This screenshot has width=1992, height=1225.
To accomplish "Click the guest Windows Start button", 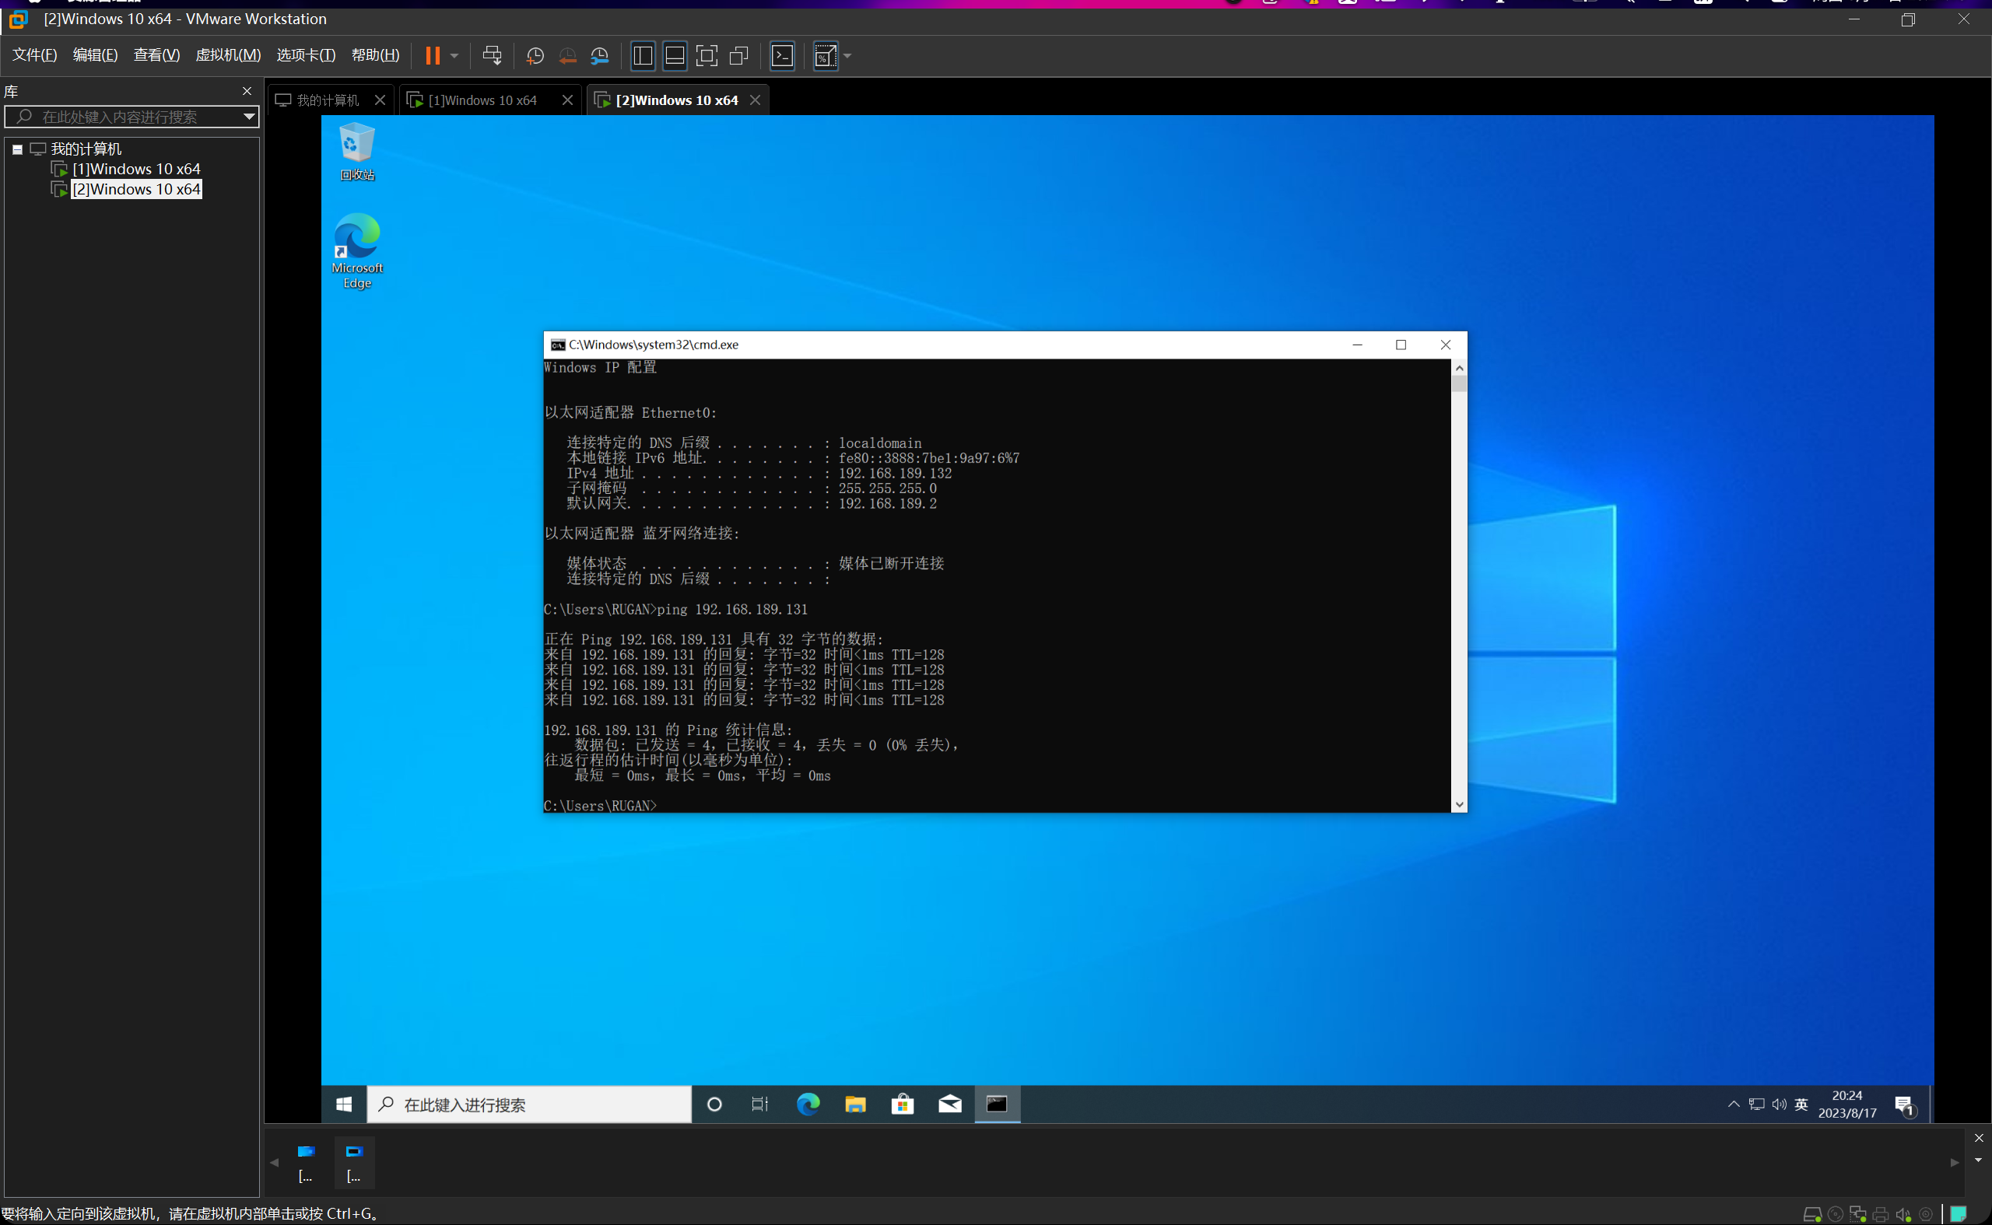I will pos(344,1104).
